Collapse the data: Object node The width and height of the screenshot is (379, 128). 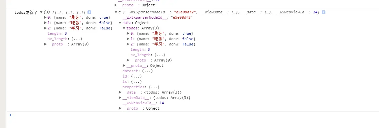click(120, 23)
